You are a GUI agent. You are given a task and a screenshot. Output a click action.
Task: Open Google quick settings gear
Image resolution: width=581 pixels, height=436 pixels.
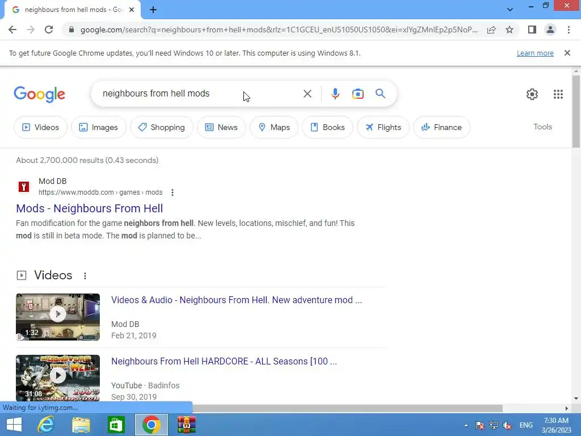pos(532,94)
